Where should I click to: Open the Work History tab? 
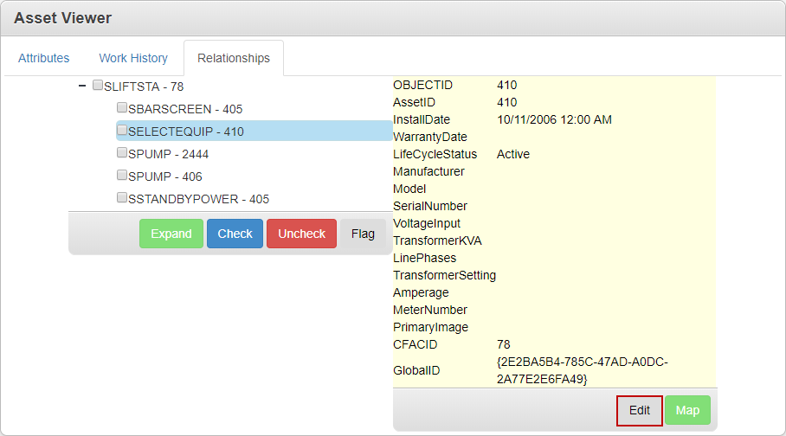[133, 58]
